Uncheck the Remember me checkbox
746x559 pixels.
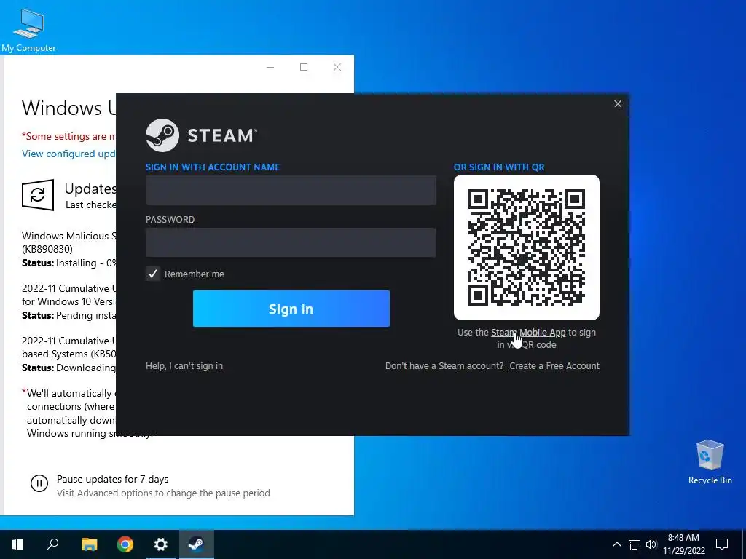[x=153, y=274]
